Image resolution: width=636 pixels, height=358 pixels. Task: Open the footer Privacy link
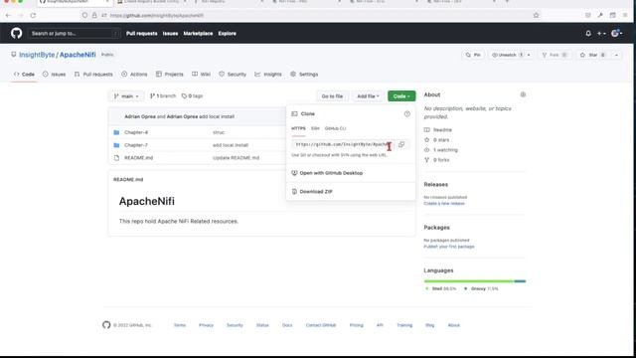tap(206, 325)
